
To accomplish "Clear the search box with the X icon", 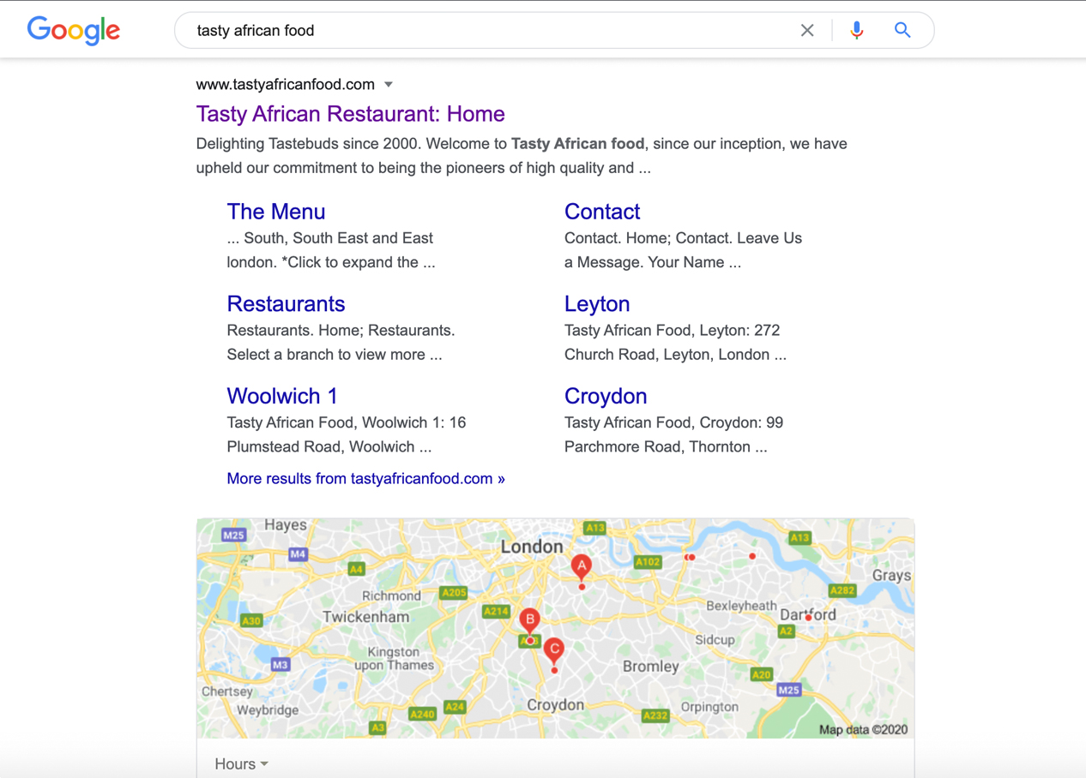I will 807,30.
